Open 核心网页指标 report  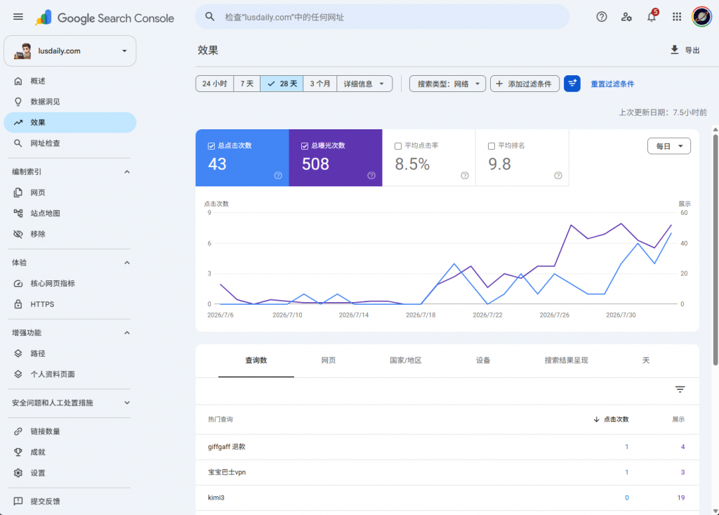70,284
